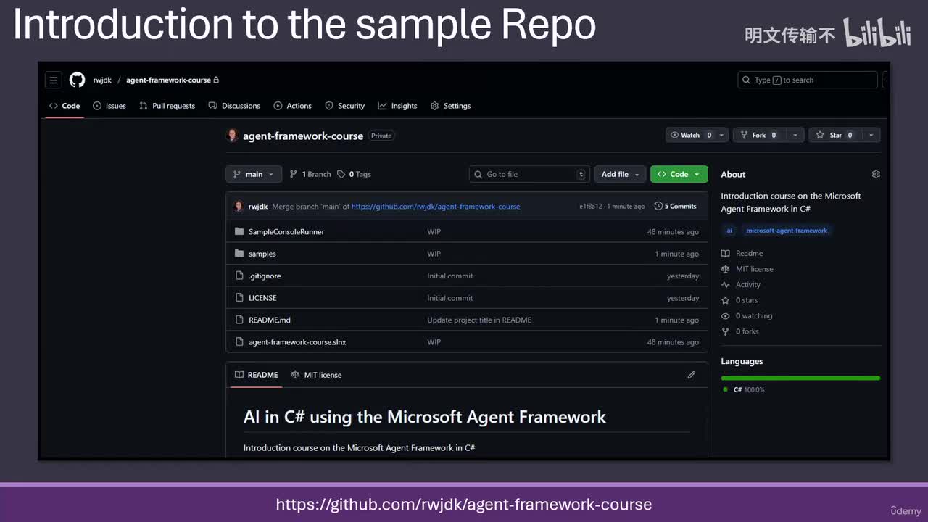Open agent-framework-course breadcrumb link
This screenshot has height=522, width=928.
pos(168,80)
